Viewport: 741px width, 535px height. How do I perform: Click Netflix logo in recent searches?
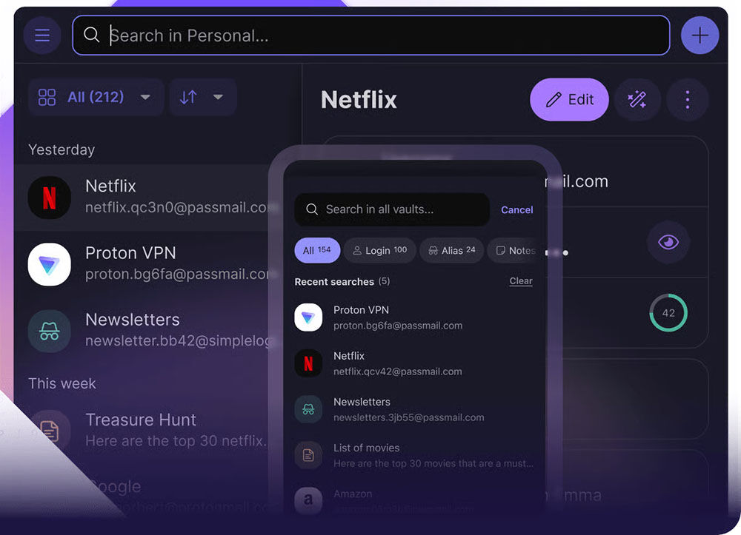308,363
